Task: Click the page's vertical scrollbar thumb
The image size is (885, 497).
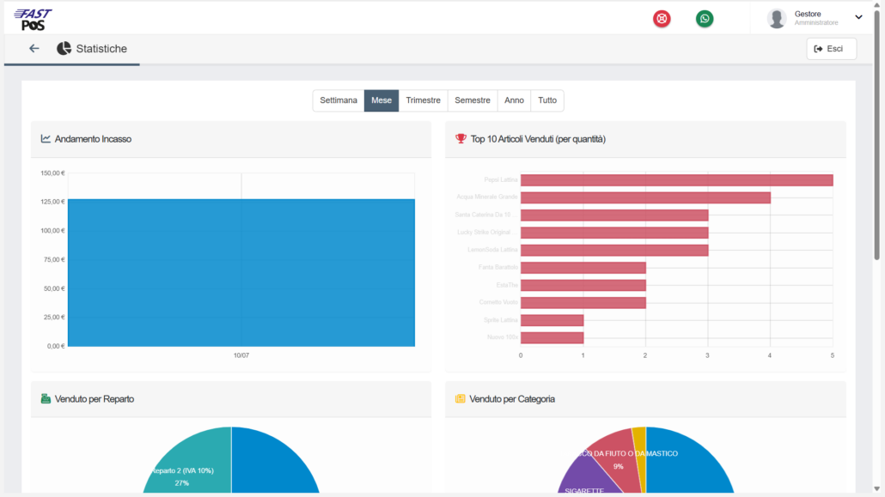Action: coord(876,134)
